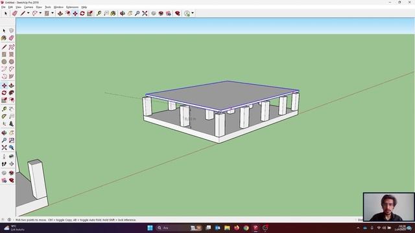Open the Window menu
This screenshot has height=233, width=415.
tap(58, 7)
